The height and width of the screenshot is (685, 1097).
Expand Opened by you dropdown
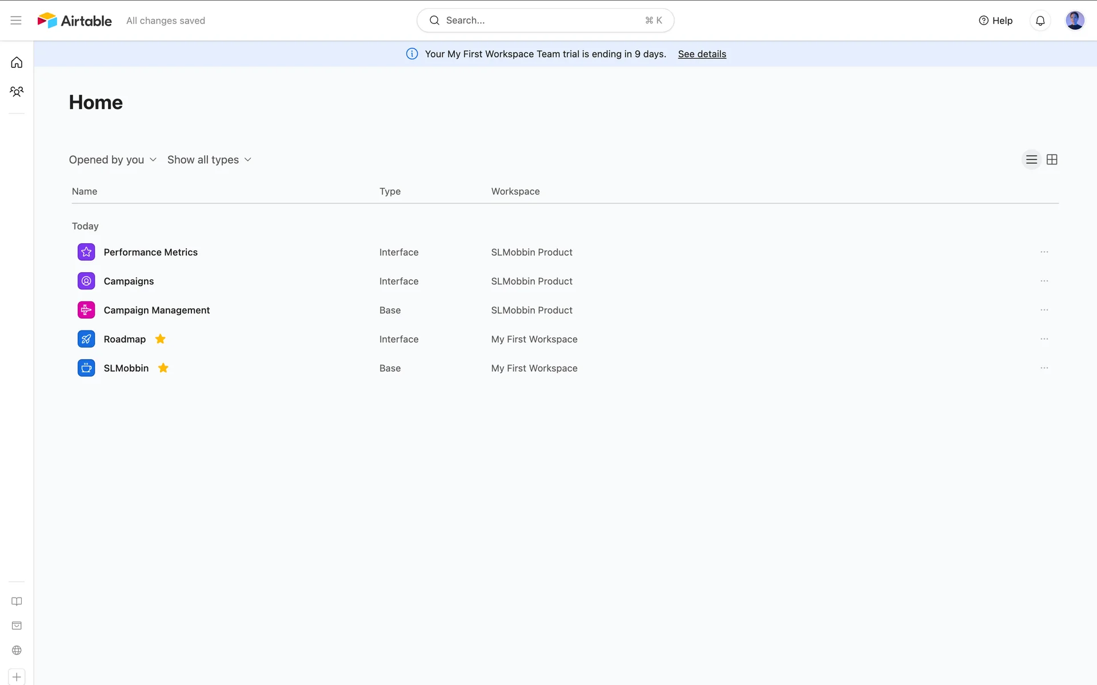[x=113, y=160]
